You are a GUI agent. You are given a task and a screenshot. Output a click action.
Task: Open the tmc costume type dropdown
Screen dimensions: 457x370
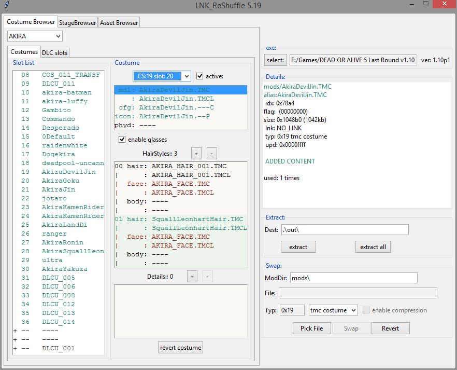333,310
